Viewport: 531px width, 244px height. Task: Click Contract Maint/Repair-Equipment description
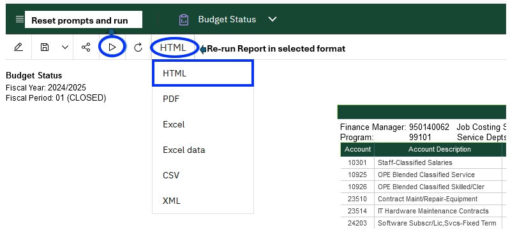click(428, 199)
